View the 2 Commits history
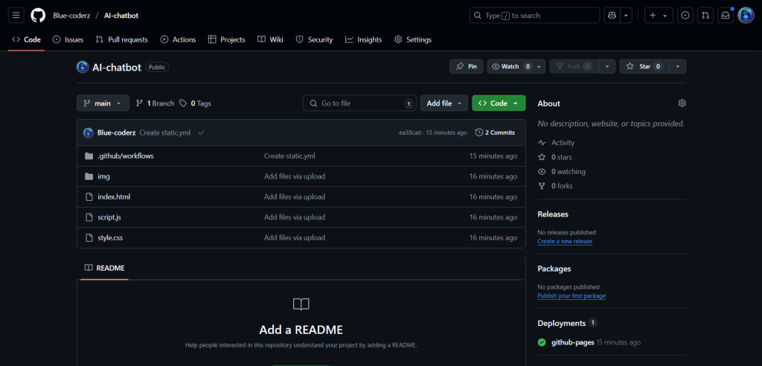Viewport: 762px width, 366px height. [x=495, y=132]
